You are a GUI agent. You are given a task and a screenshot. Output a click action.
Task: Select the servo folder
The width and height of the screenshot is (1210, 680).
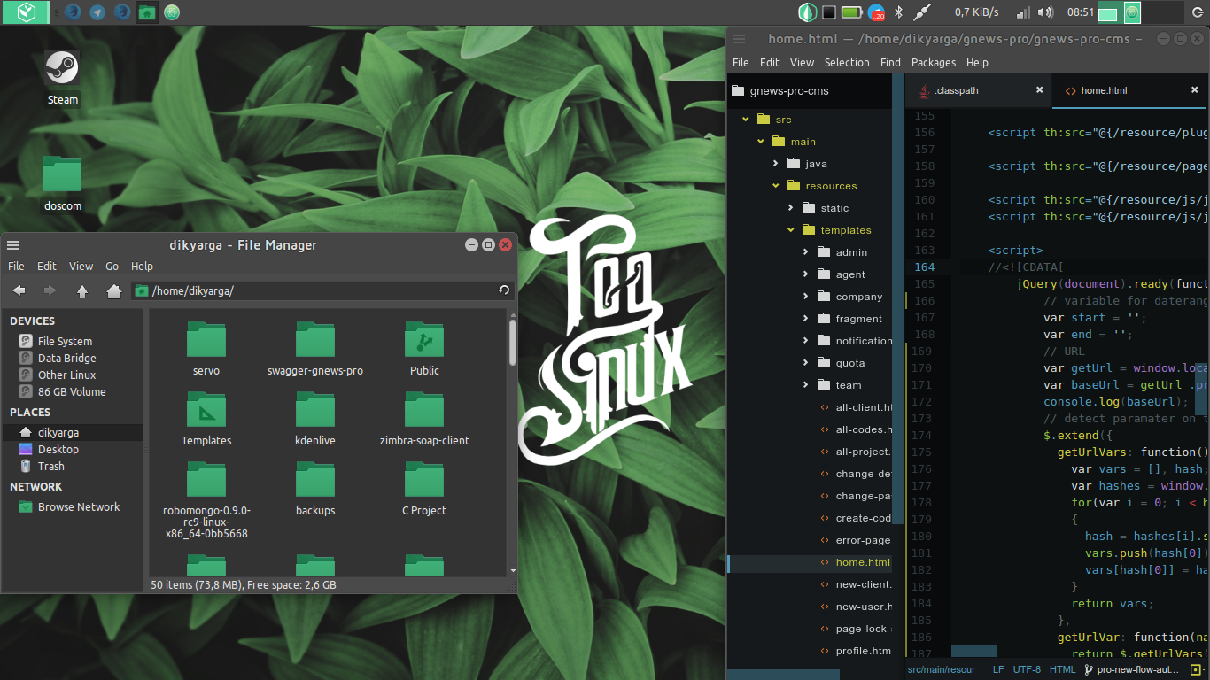pos(206,349)
